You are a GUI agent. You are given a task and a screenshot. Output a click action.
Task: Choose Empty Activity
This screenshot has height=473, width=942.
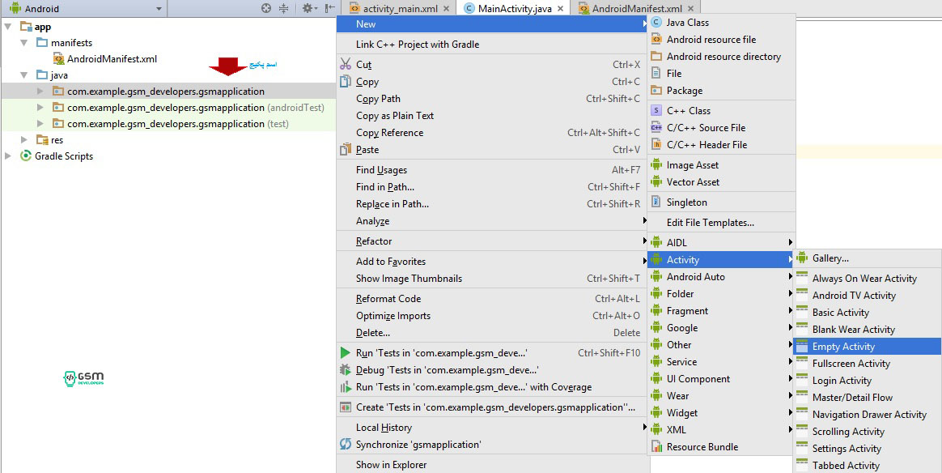click(x=868, y=346)
